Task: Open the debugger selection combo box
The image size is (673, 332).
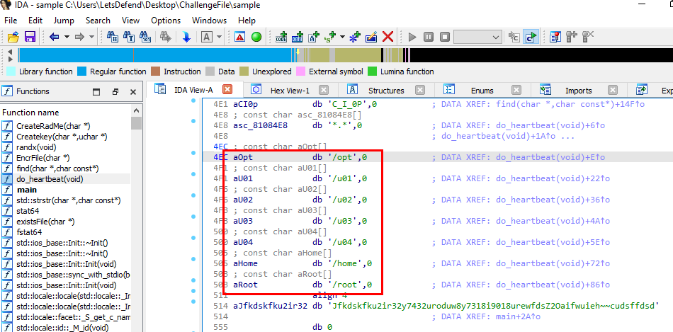Action: (477, 37)
